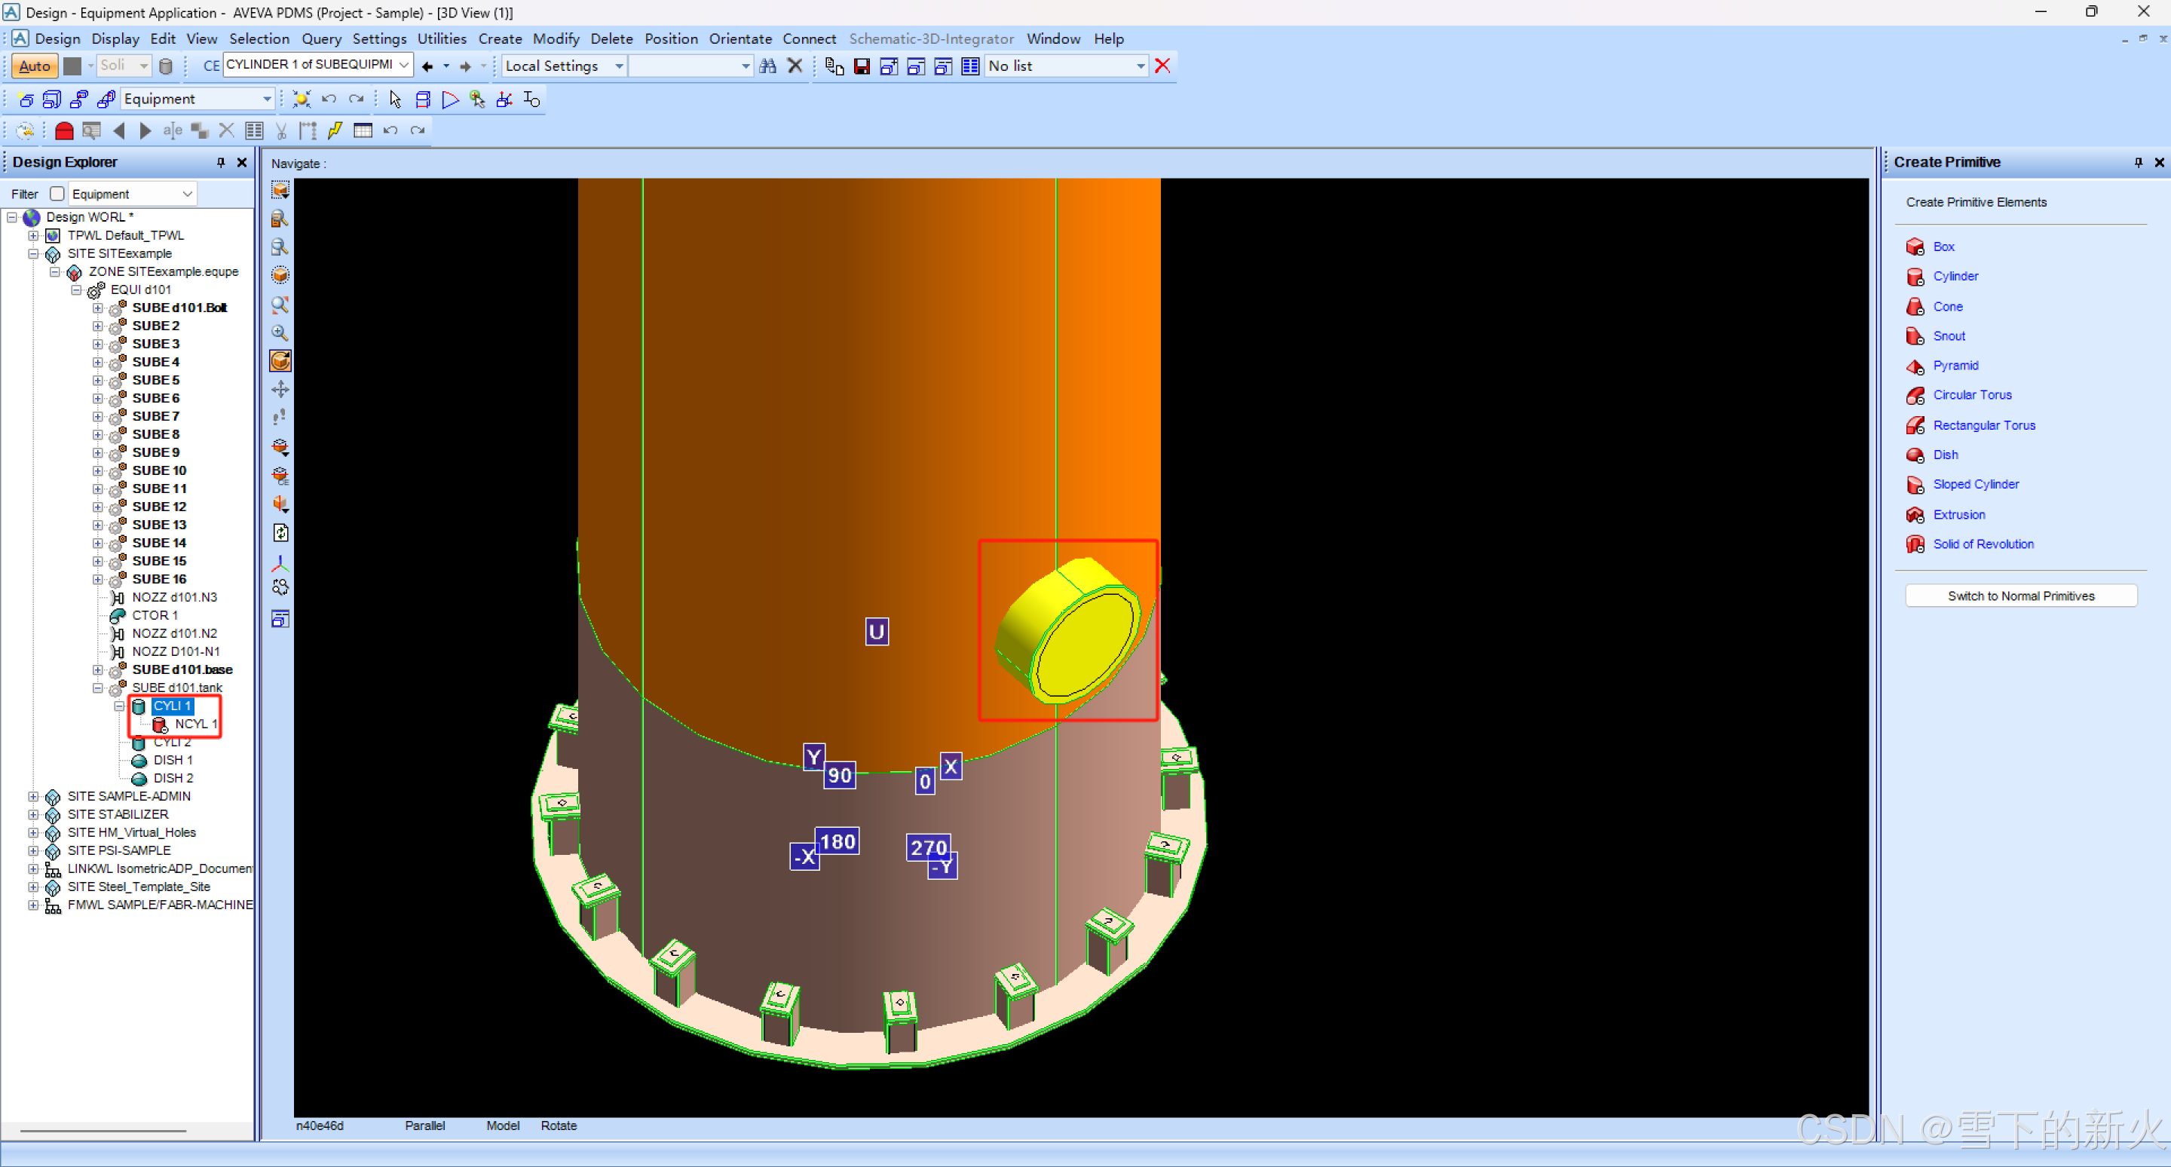Click the yellow lightning bolt icon

click(335, 130)
